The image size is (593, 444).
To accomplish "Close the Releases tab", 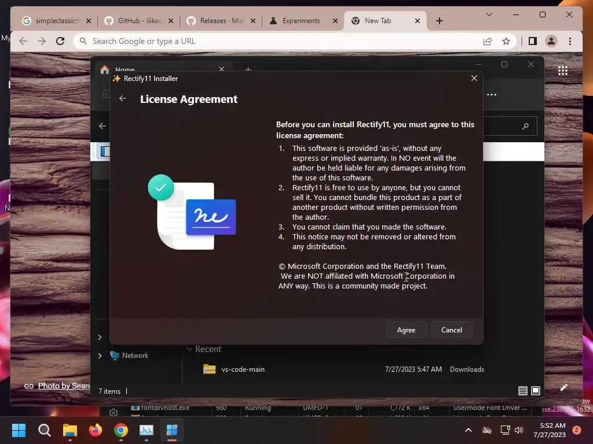I will (x=253, y=21).
